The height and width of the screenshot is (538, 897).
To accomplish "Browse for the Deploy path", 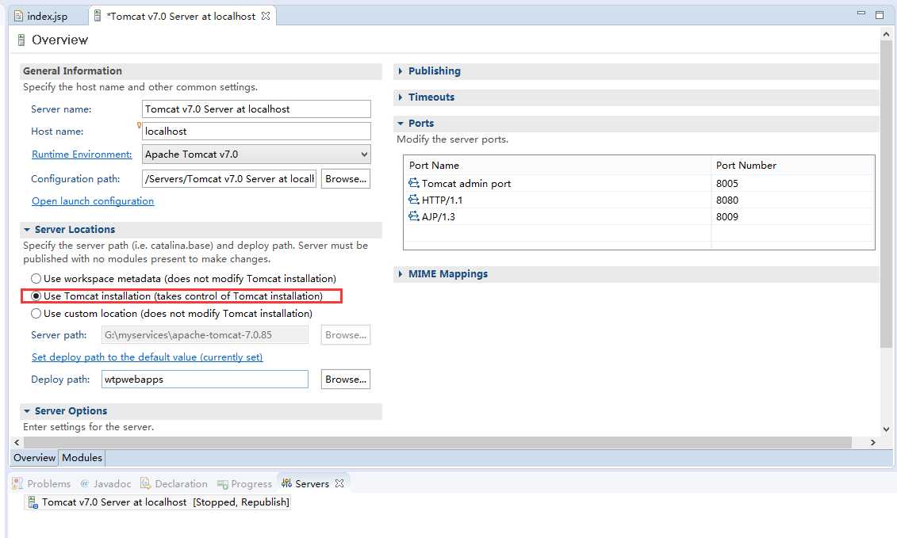I will pos(346,379).
